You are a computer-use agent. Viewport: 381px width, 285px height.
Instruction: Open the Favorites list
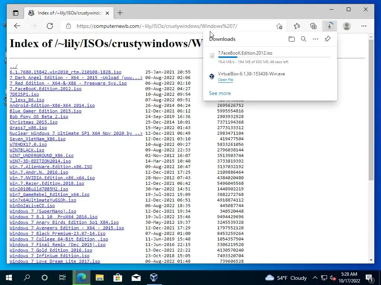297,26
